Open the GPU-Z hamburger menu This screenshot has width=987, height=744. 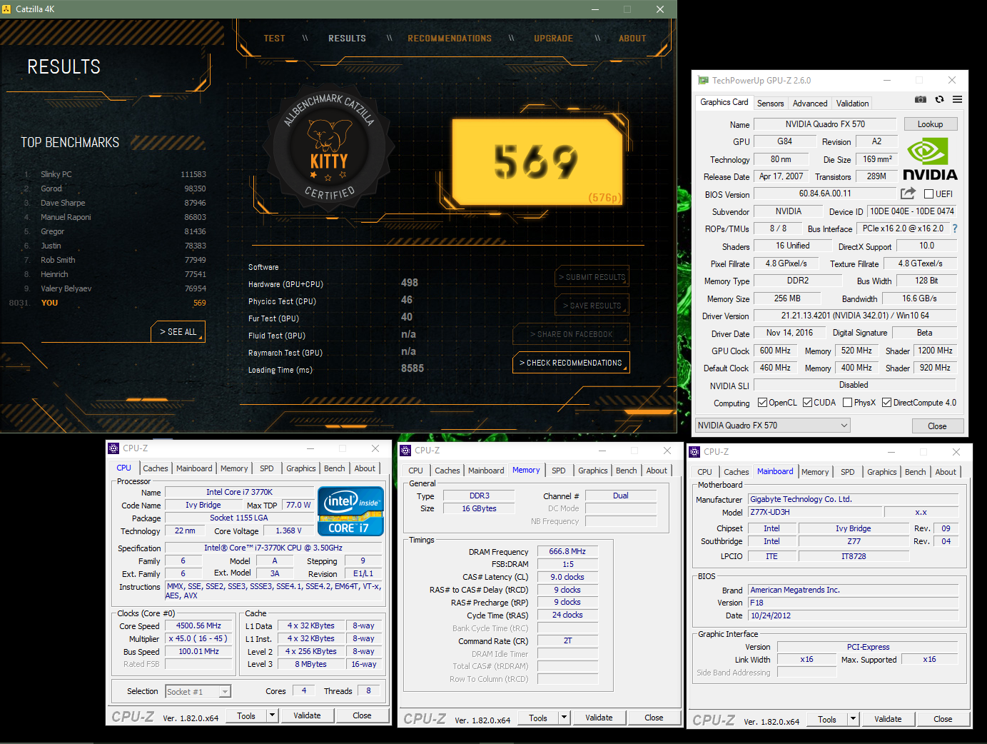957,99
